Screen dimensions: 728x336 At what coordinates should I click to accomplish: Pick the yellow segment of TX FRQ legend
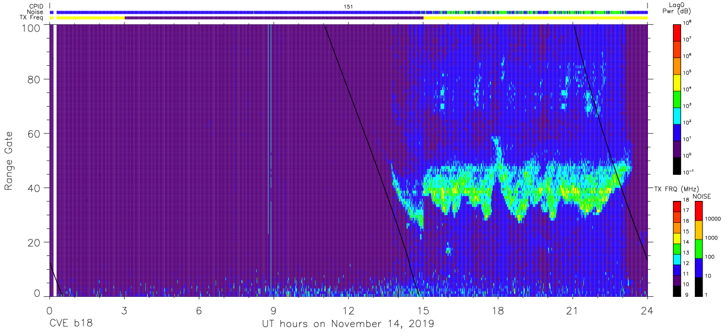point(678,238)
